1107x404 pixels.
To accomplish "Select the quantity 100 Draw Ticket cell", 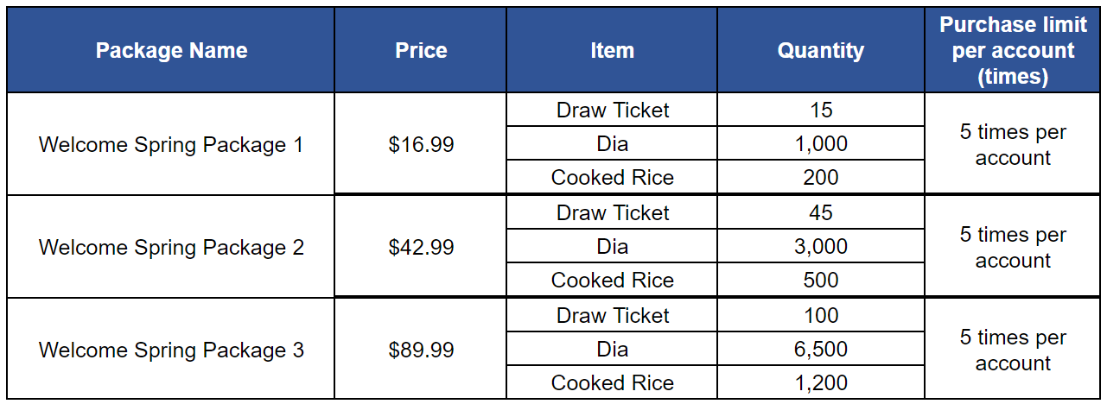I will tap(612, 315).
